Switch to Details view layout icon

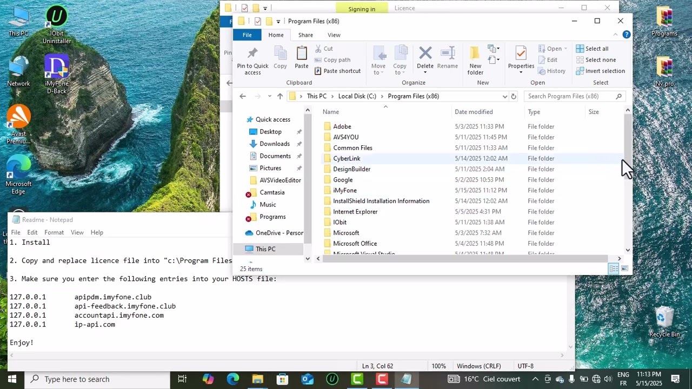coord(614,269)
